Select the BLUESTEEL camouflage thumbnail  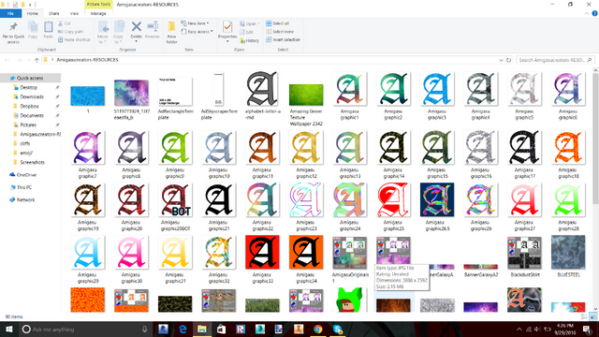pyautogui.click(x=568, y=252)
